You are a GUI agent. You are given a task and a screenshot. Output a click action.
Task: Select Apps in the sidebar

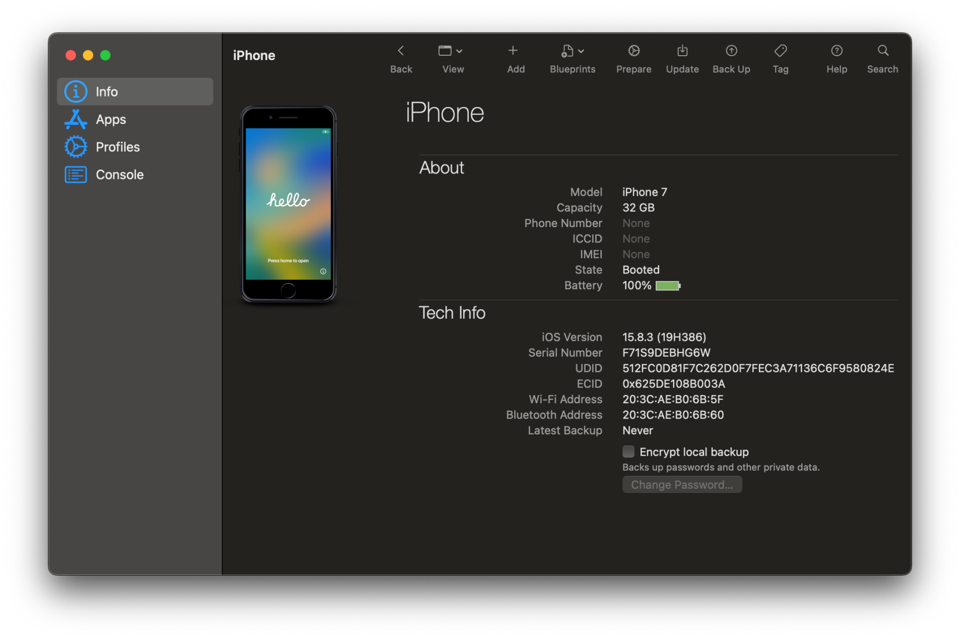pos(135,119)
